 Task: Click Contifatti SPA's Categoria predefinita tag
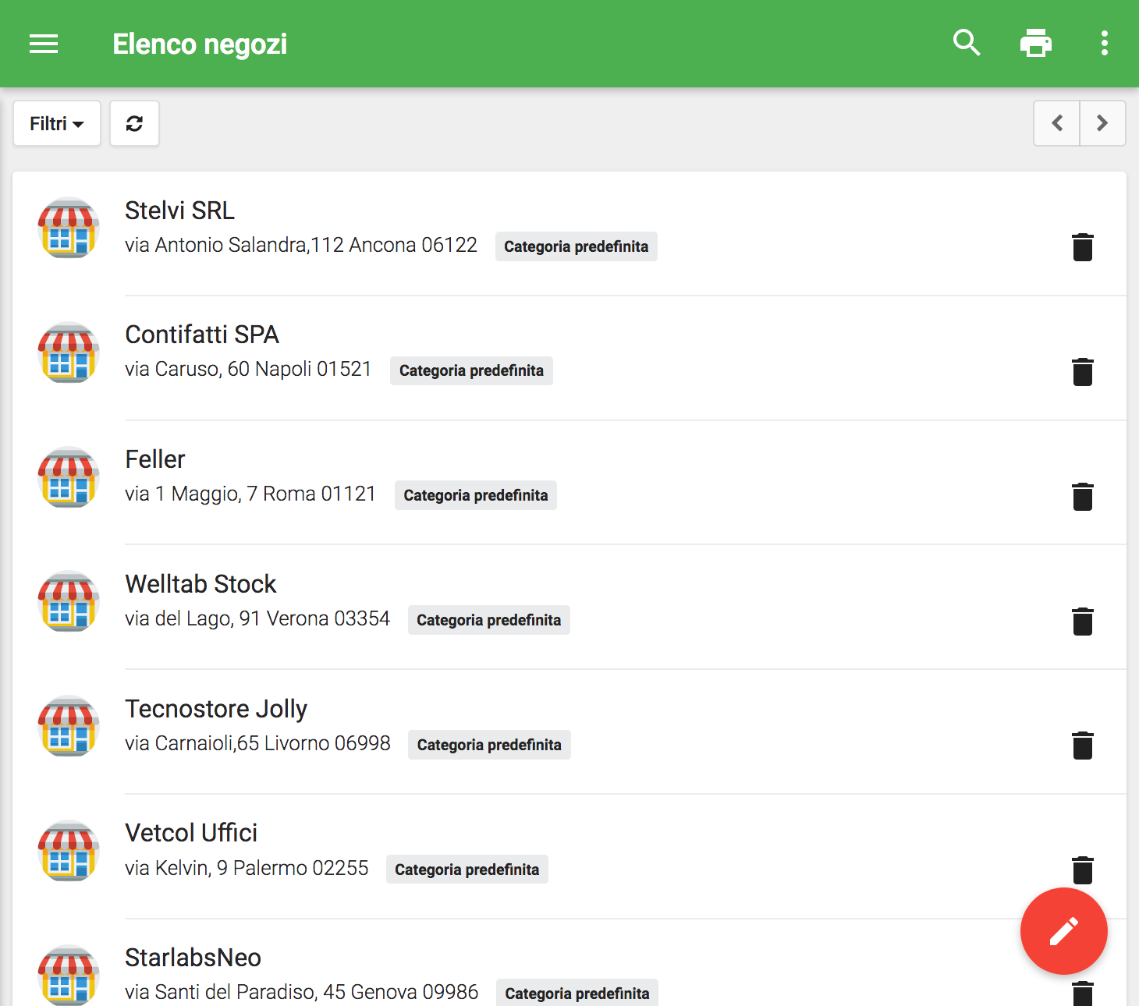click(471, 370)
